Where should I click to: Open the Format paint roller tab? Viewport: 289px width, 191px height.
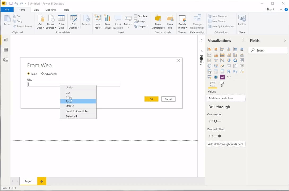222,84
